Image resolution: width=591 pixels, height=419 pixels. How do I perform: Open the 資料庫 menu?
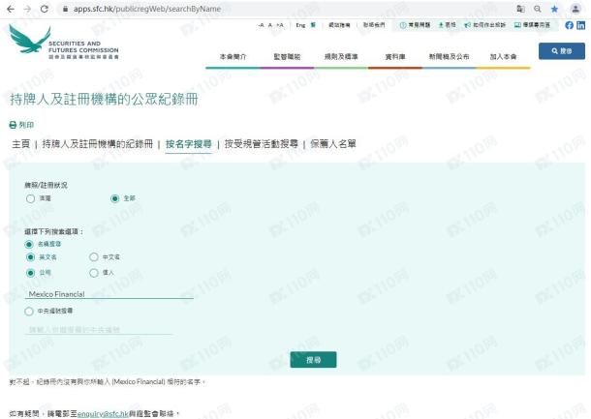pyautogui.click(x=395, y=57)
